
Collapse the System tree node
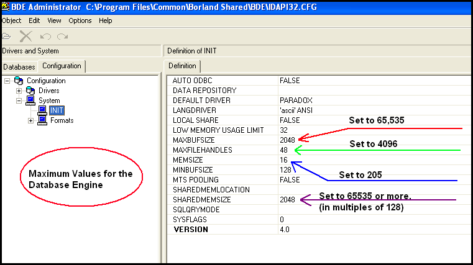[19, 101]
